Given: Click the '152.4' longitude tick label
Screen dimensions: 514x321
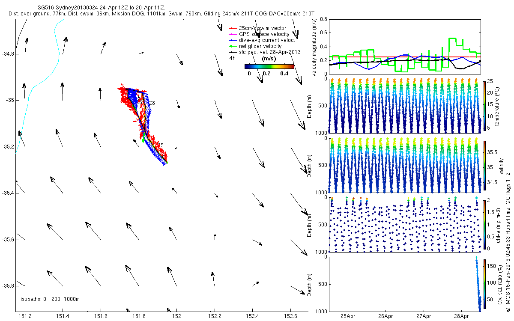Looking at the screenshot, I should (253, 316).
